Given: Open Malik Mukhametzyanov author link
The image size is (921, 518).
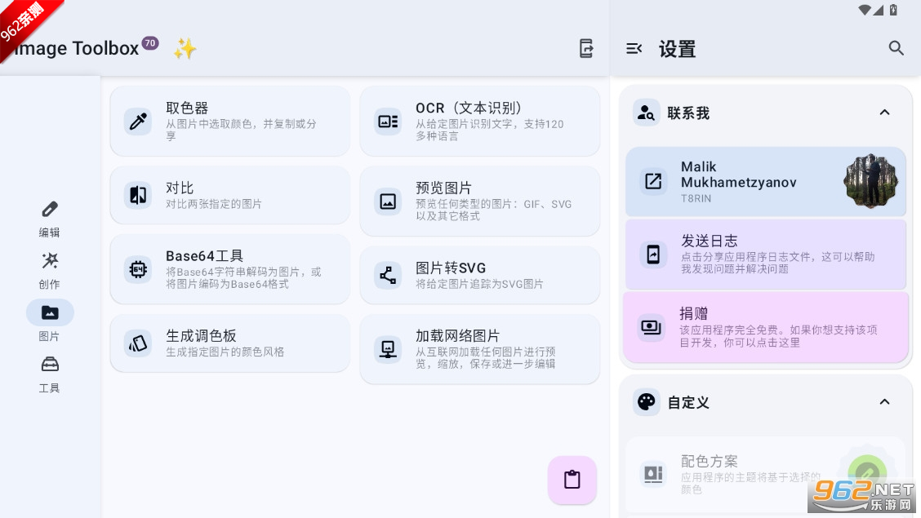Looking at the screenshot, I should pyautogui.click(x=765, y=182).
